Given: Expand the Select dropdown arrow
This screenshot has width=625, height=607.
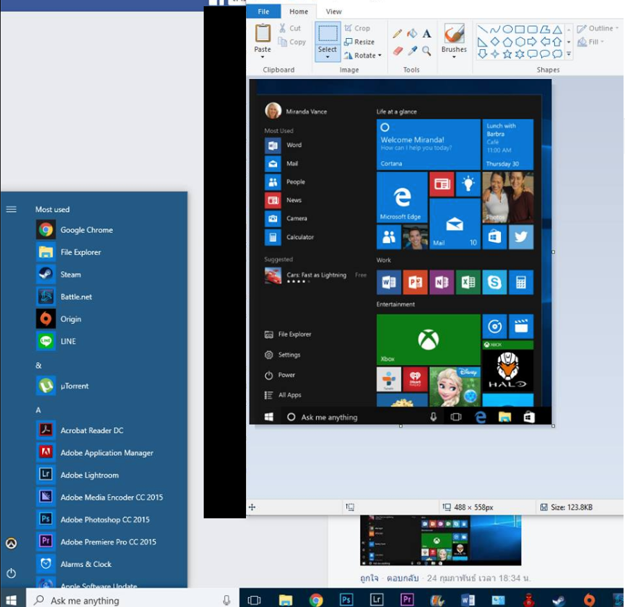Looking at the screenshot, I should pos(328,58).
